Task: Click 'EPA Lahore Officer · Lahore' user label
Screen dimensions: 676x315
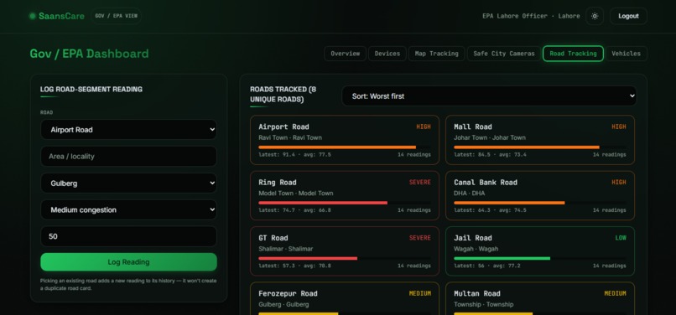Action: tap(531, 16)
